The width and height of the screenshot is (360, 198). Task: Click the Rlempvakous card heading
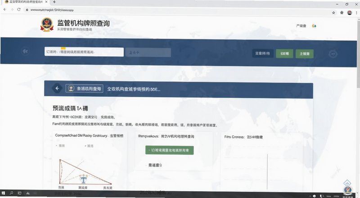(x=166, y=136)
